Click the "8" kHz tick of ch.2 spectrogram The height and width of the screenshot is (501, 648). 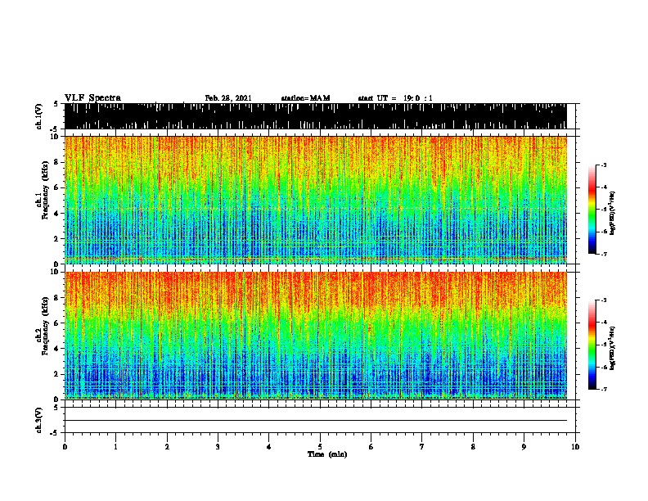(57, 298)
